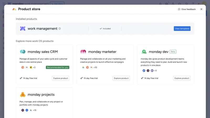The width and height of the screenshot is (210, 118).
Task: Click Google Drive icon in monday projects card
Action: tap(31, 110)
